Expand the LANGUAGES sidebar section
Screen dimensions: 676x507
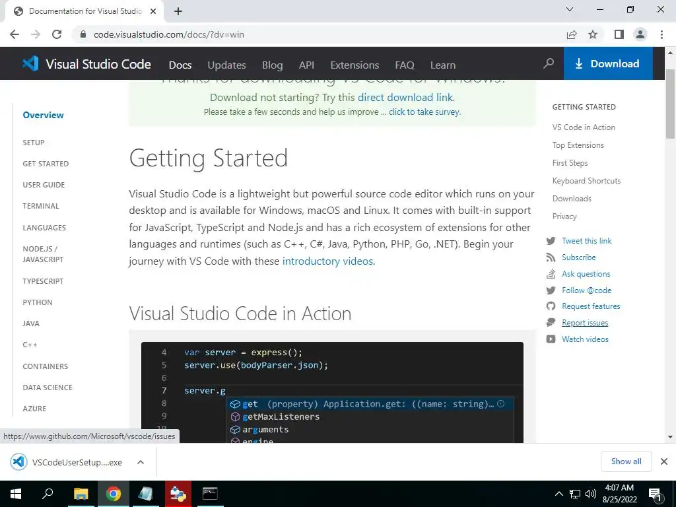(44, 228)
